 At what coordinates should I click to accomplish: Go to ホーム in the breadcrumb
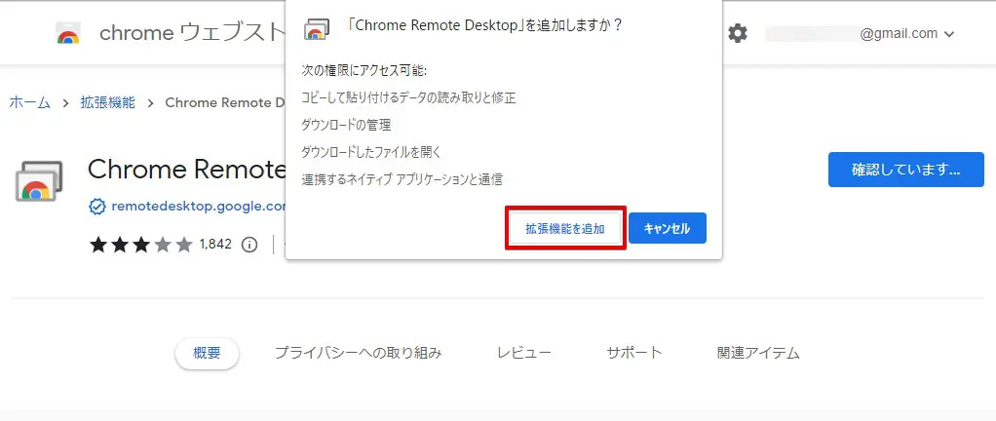[x=29, y=102]
